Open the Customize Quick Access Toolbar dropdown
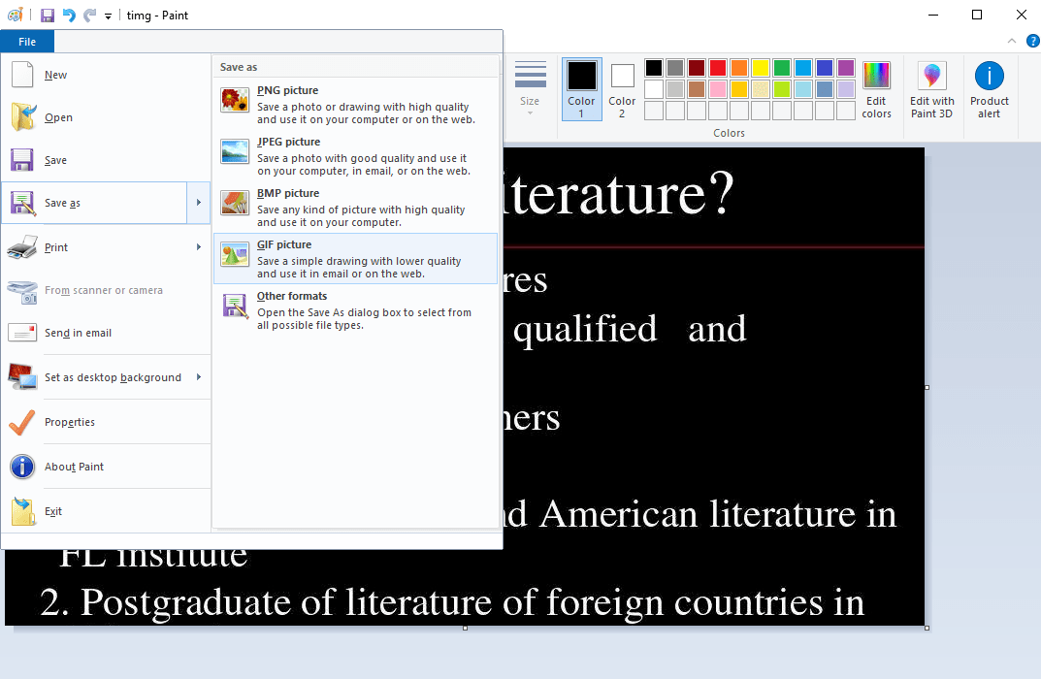This screenshot has width=1041, height=679. click(108, 16)
